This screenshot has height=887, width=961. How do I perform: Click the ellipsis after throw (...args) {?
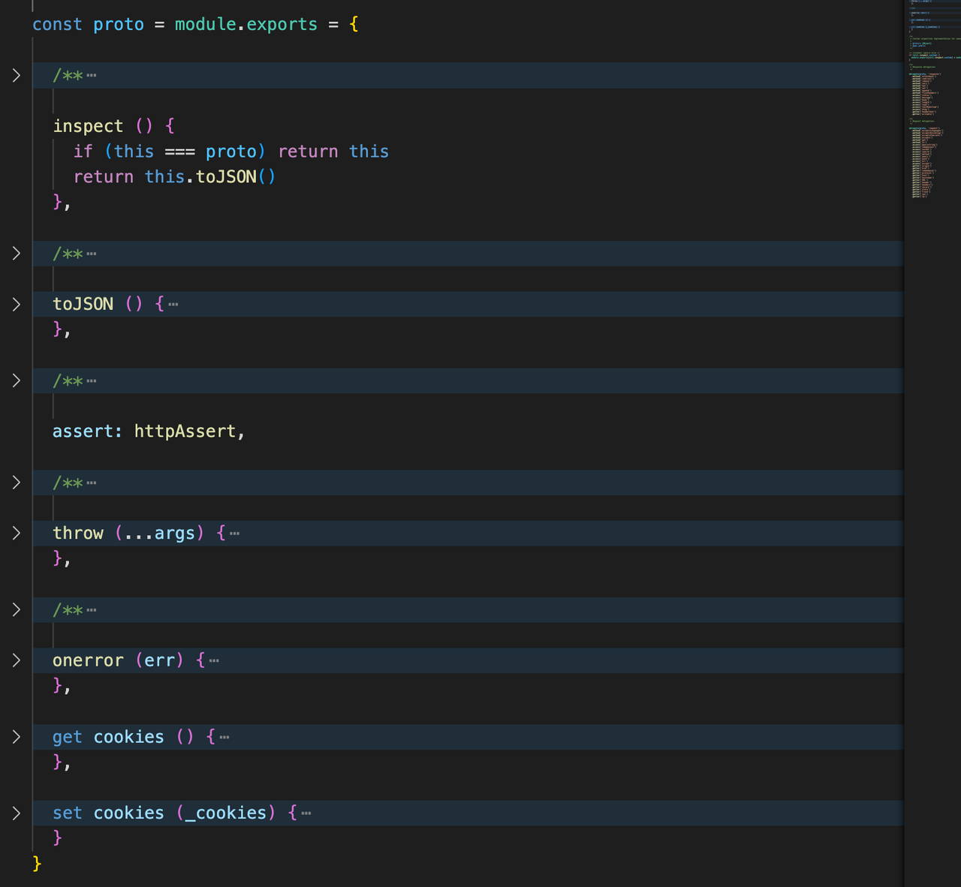[x=234, y=534]
